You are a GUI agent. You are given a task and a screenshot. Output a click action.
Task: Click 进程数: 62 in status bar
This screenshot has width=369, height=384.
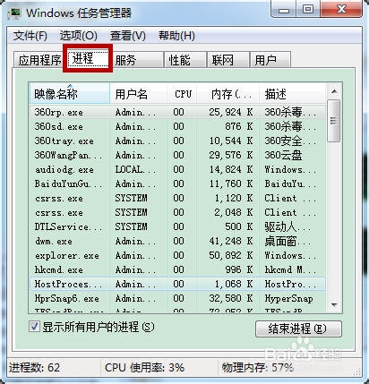[x=34, y=367]
